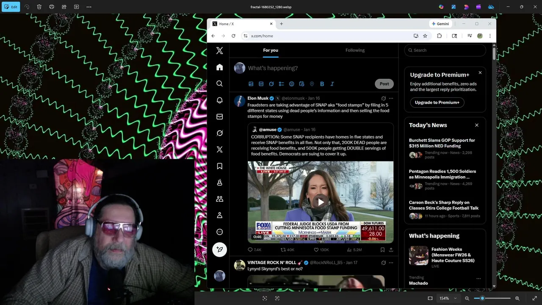The height and width of the screenshot is (305, 542).
Task: Click the X Search input field
Action: tap(445, 50)
